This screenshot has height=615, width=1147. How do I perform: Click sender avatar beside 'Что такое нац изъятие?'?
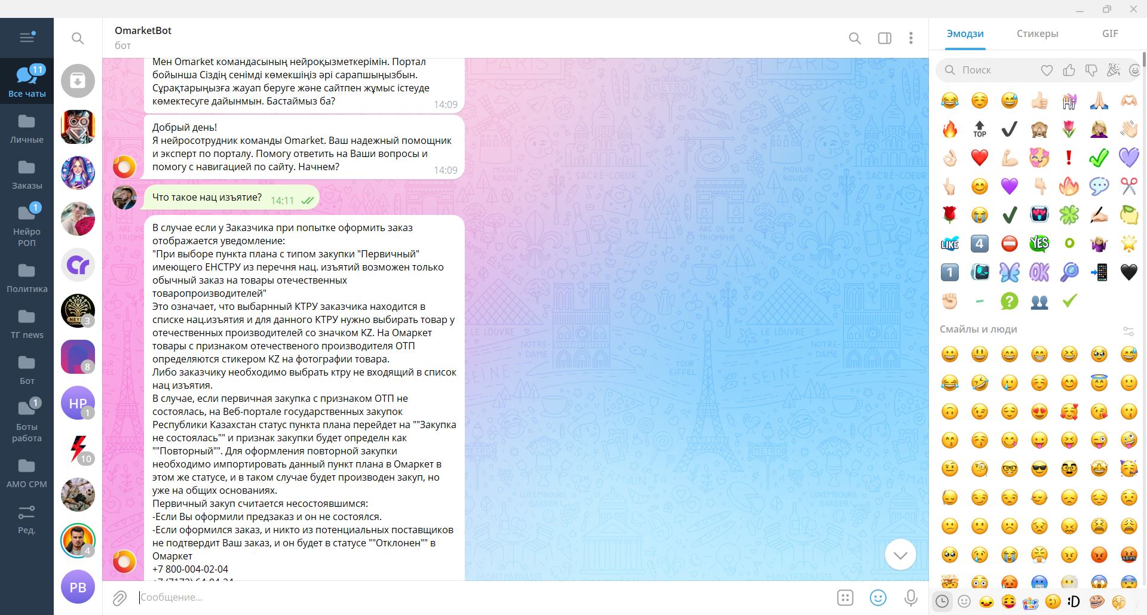[124, 197]
